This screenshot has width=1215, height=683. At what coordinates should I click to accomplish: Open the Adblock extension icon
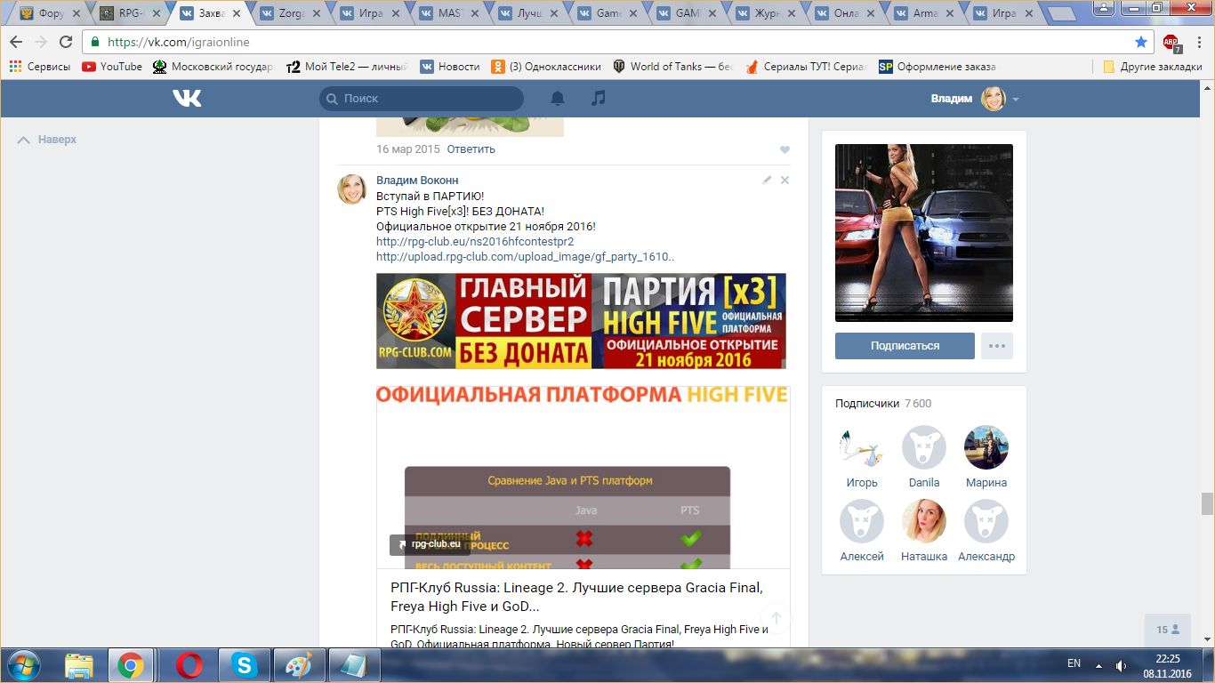click(x=1171, y=43)
